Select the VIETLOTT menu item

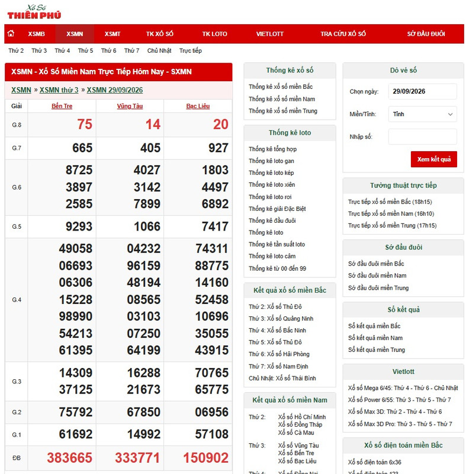(270, 34)
